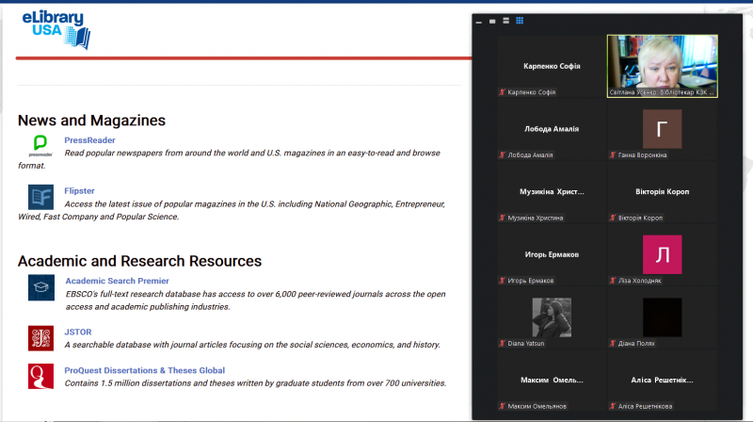753x422 pixels.
Task: Click the PressReader logo icon
Action: coord(40,146)
